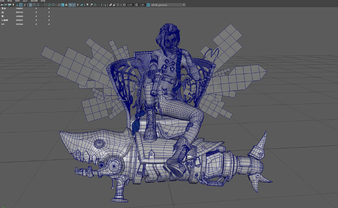This screenshot has width=338, height=208.
Task: Toggle the Textured display icon
Action: [x=74, y=5]
